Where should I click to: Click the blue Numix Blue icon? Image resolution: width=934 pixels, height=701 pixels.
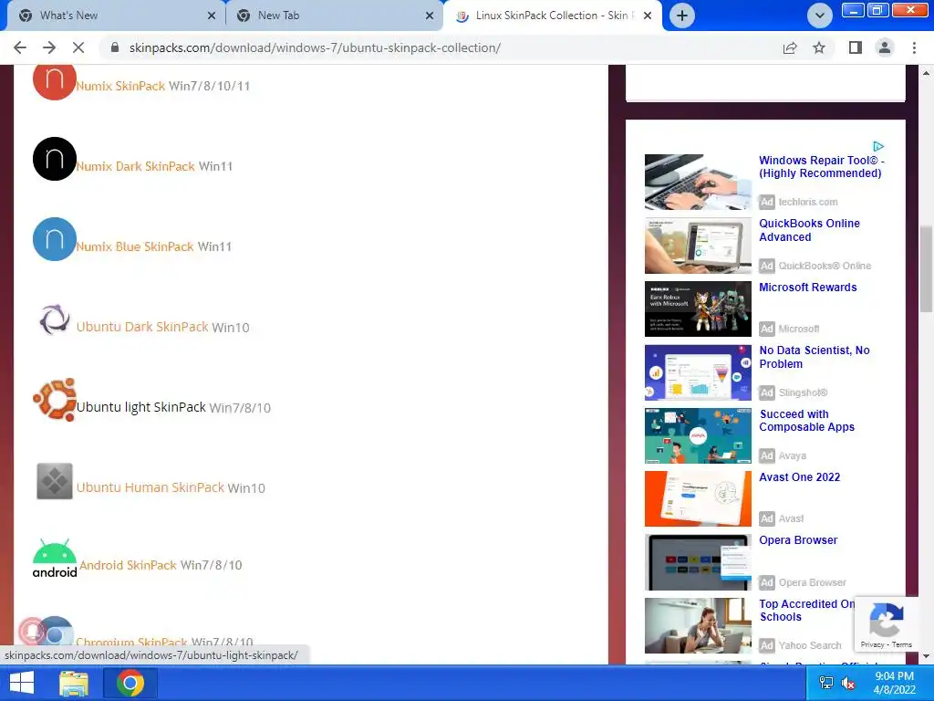click(x=54, y=239)
